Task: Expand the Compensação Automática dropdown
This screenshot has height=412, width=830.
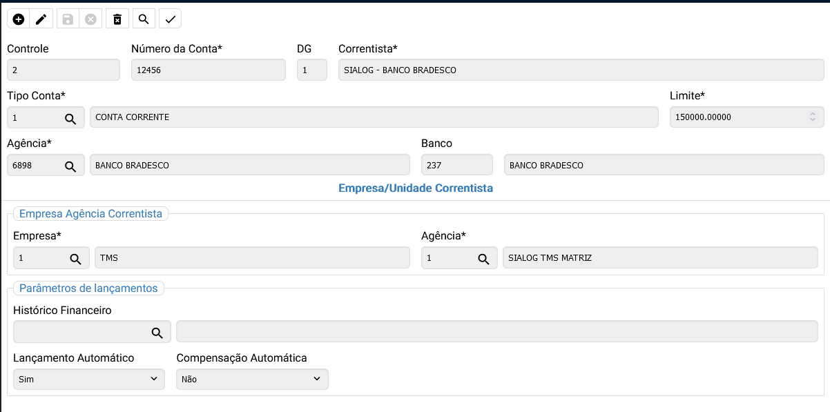Action: (252, 379)
